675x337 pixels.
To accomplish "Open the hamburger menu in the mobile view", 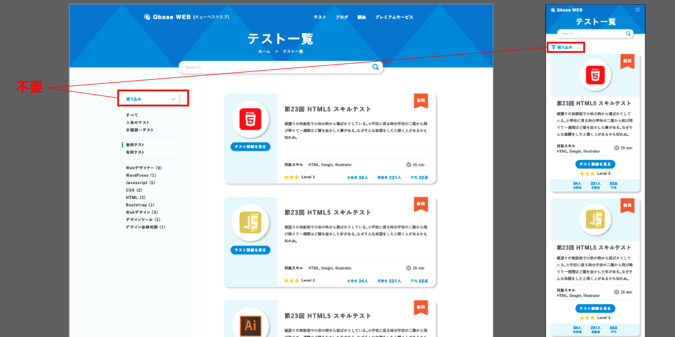I will [x=637, y=10].
